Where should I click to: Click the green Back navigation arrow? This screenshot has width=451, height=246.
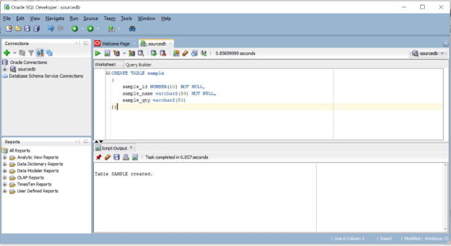[74, 28]
